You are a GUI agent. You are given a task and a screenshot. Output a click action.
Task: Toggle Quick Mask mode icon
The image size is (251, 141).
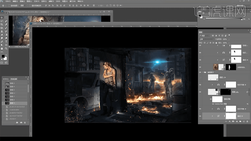[2, 63]
